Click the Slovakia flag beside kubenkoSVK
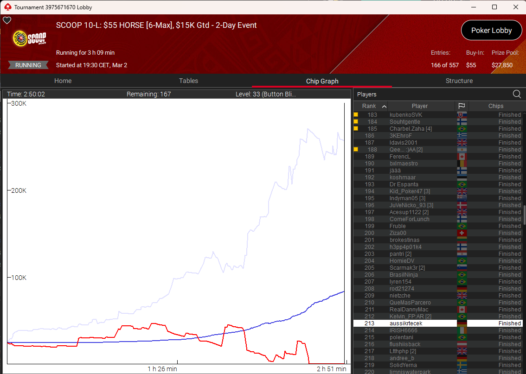 tap(462, 114)
